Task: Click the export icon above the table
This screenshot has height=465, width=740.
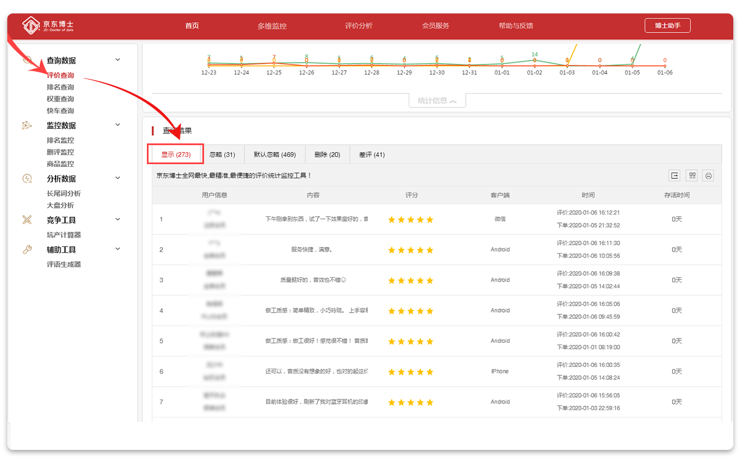Action: pyautogui.click(x=674, y=176)
